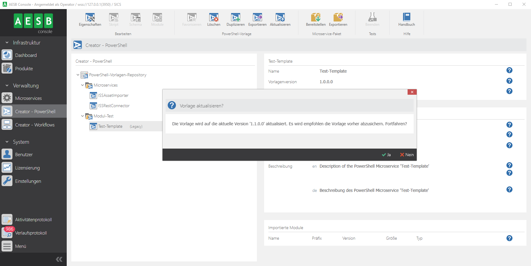Click the Exportieren icon under PowerShell-Vorlage
The width and height of the screenshot is (531, 266).
tap(257, 18)
